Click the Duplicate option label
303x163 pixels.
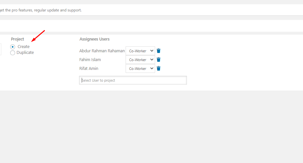pyautogui.click(x=25, y=53)
